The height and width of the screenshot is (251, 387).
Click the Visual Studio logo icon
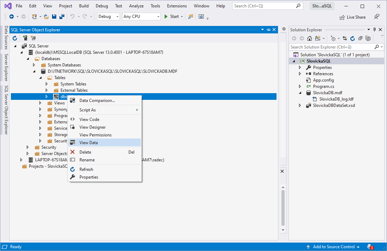point(8,6)
